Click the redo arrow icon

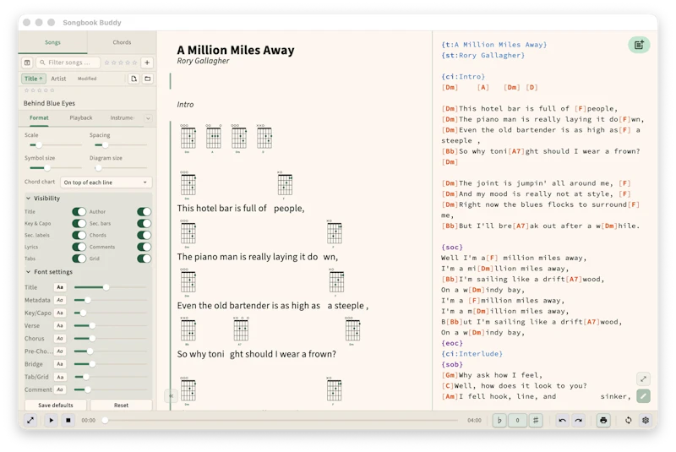point(579,420)
